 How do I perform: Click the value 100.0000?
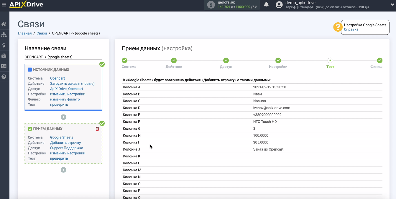[x=261, y=136]
